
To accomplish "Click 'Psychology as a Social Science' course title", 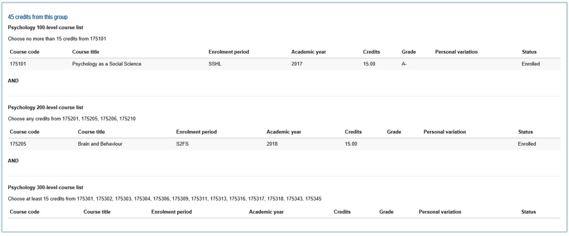I will (107, 64).
